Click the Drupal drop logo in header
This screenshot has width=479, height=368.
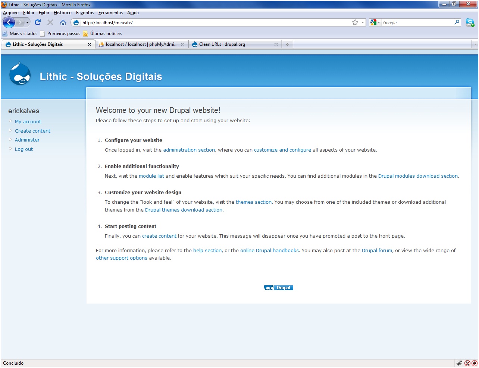[20, 74]
